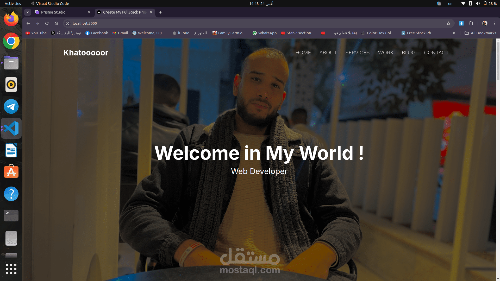Open the Family Farm bookmark
Viewport: 500px width, 281px height.
[229, 33]
